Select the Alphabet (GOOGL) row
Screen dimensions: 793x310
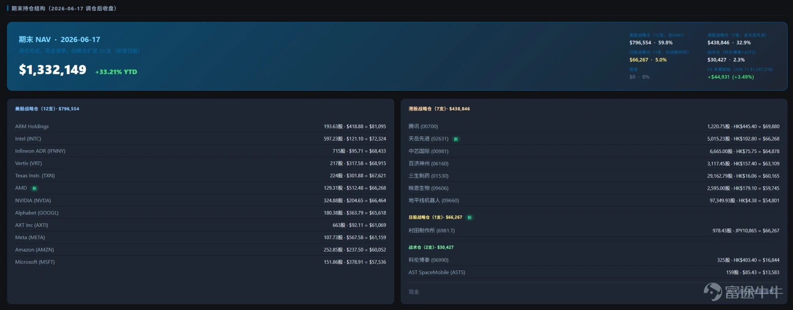pyautogui.click(x=200, y=213)
